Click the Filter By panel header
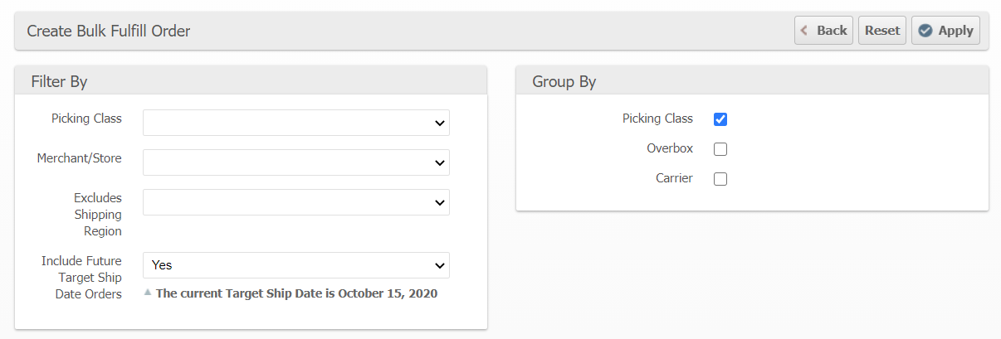1001x339 pixels. click(x=59, y=81)
